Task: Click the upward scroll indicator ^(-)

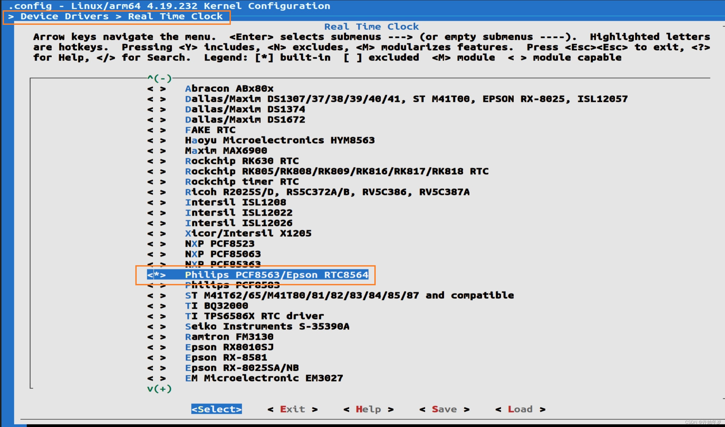Action: (x=159, y=78)
